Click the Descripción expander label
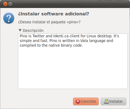The height and width of the screenshot is (109, 130). point(33,30)
